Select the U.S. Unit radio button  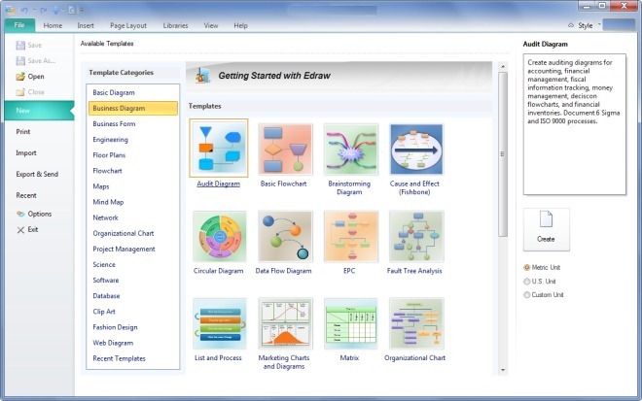527,282
